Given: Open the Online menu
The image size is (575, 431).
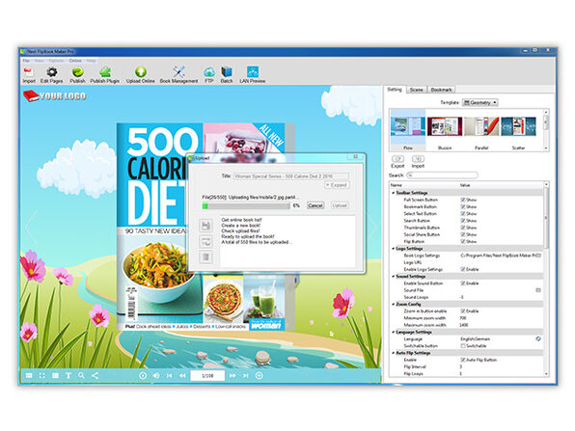Looking at the screenshot, I should pyautogui.click(x=75, y=61).
